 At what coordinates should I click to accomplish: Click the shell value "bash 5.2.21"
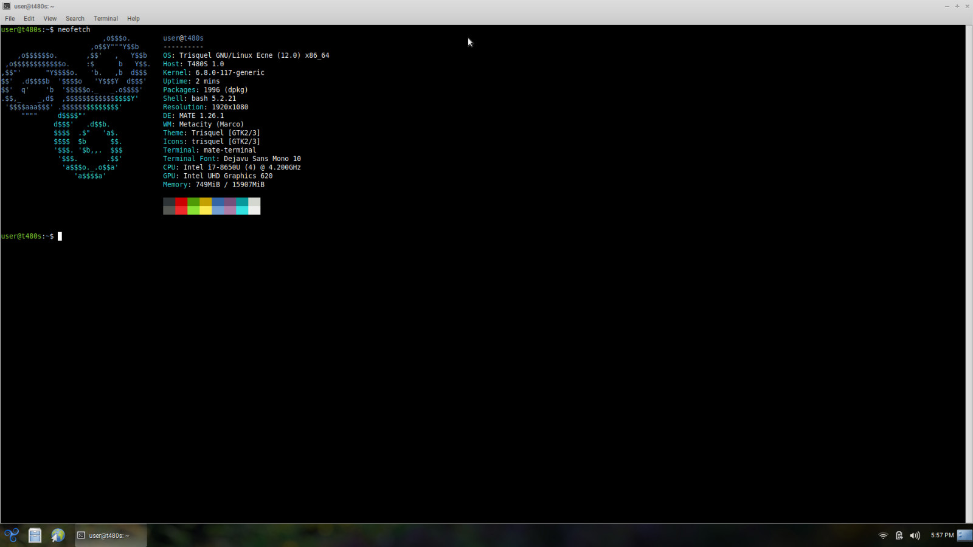[x=213, y=98]
